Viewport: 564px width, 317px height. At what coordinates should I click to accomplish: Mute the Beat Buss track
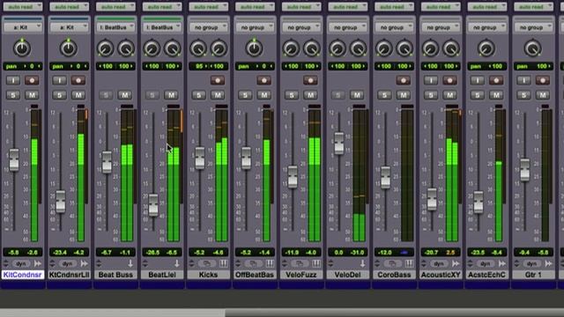[124, 95]
